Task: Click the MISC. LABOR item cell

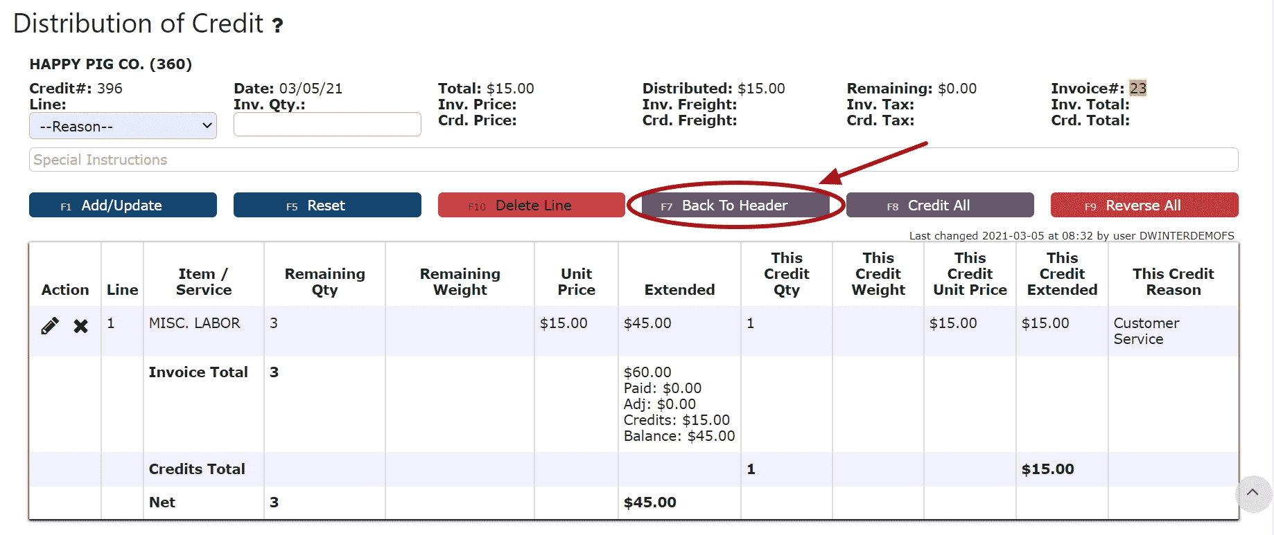Action: click(x=195, y=323)
